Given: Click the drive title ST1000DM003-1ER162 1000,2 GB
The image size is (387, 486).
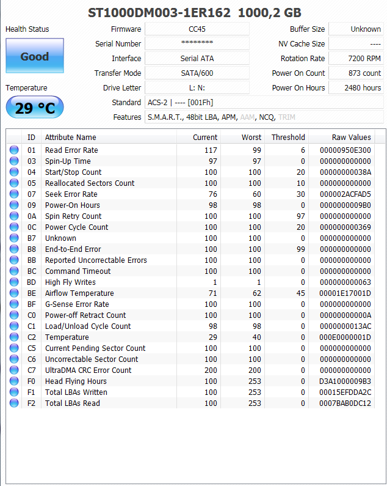Looking at the screenshot, I should 195,13.
